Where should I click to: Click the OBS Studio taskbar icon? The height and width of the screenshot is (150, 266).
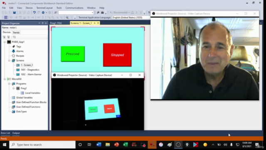pos(178,145)
